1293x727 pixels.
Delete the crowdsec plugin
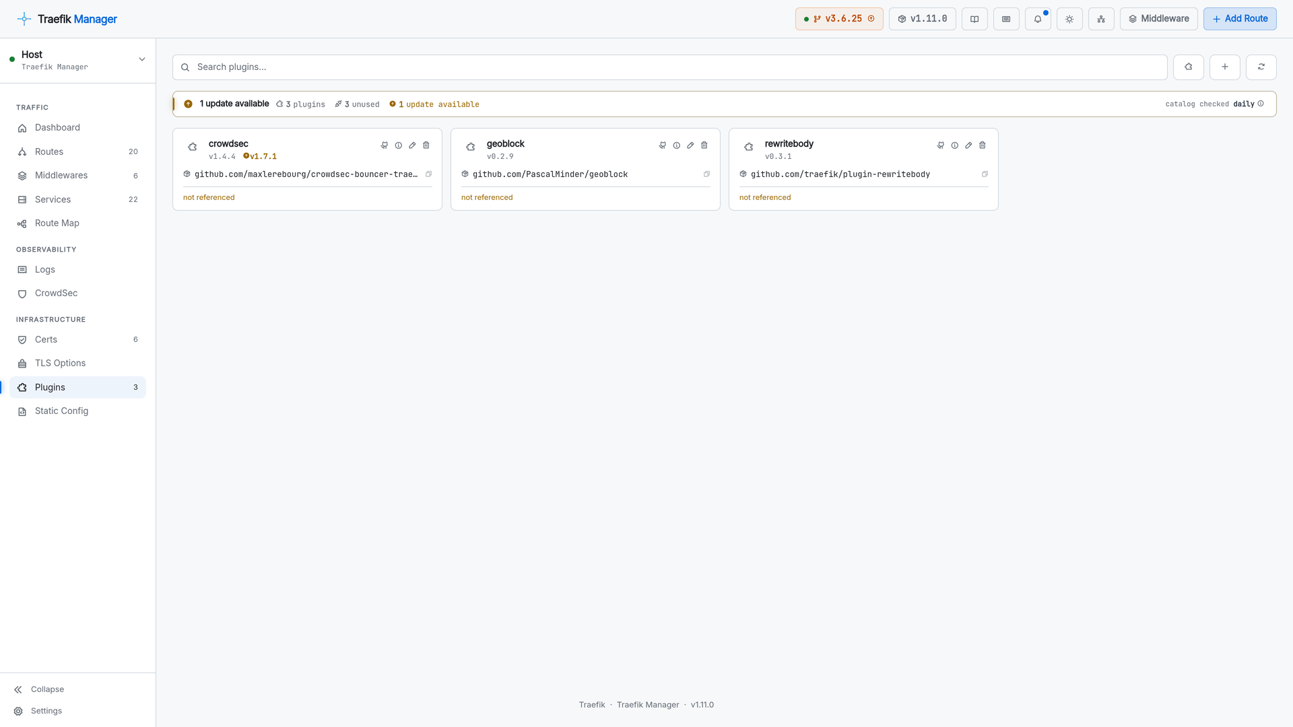coord(426,145)
